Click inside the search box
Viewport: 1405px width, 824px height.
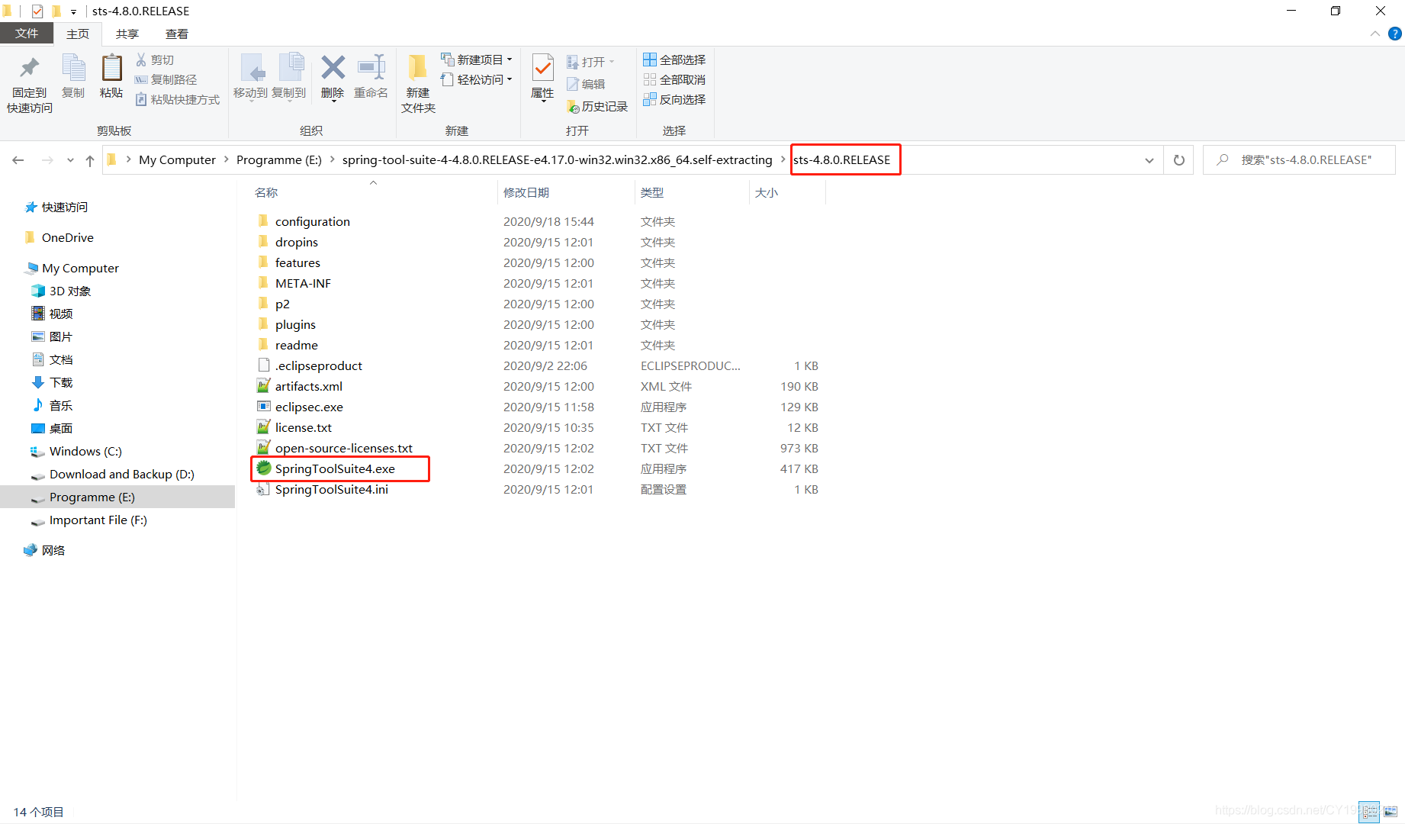click(1297, 159)
